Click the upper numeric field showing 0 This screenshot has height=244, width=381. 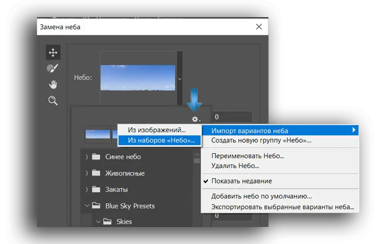[232, 117]
